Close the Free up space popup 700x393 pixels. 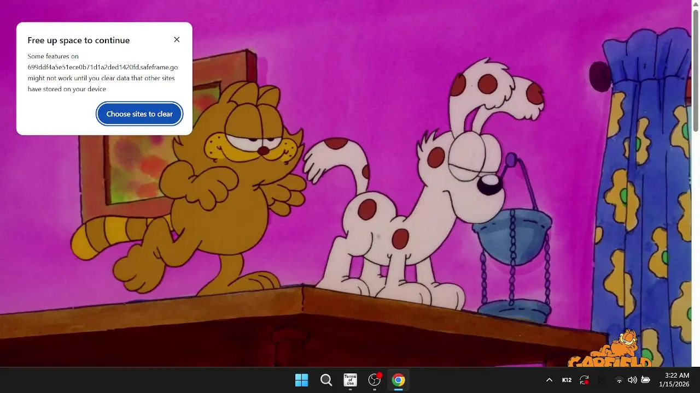[177, 40]
